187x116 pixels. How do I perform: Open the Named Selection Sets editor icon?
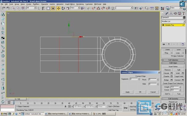(113, 8)
